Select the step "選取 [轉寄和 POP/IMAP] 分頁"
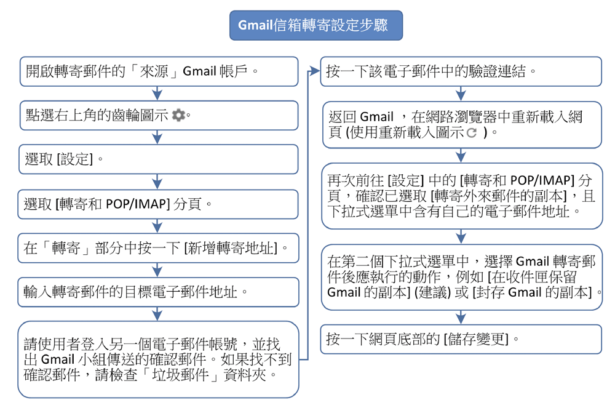Image resolution: width=615 pixels, height=413 pixels. pyautogui.click(x=158, y=204)
